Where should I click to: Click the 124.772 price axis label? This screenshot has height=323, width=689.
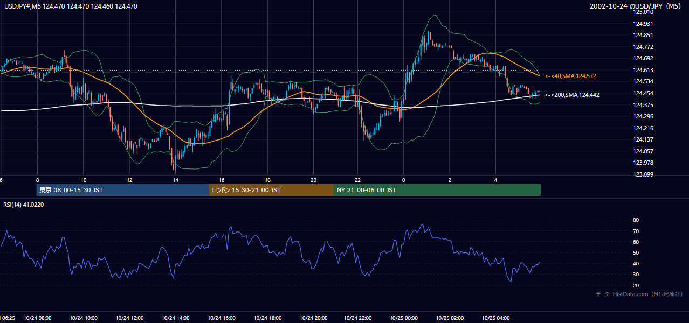643,47
